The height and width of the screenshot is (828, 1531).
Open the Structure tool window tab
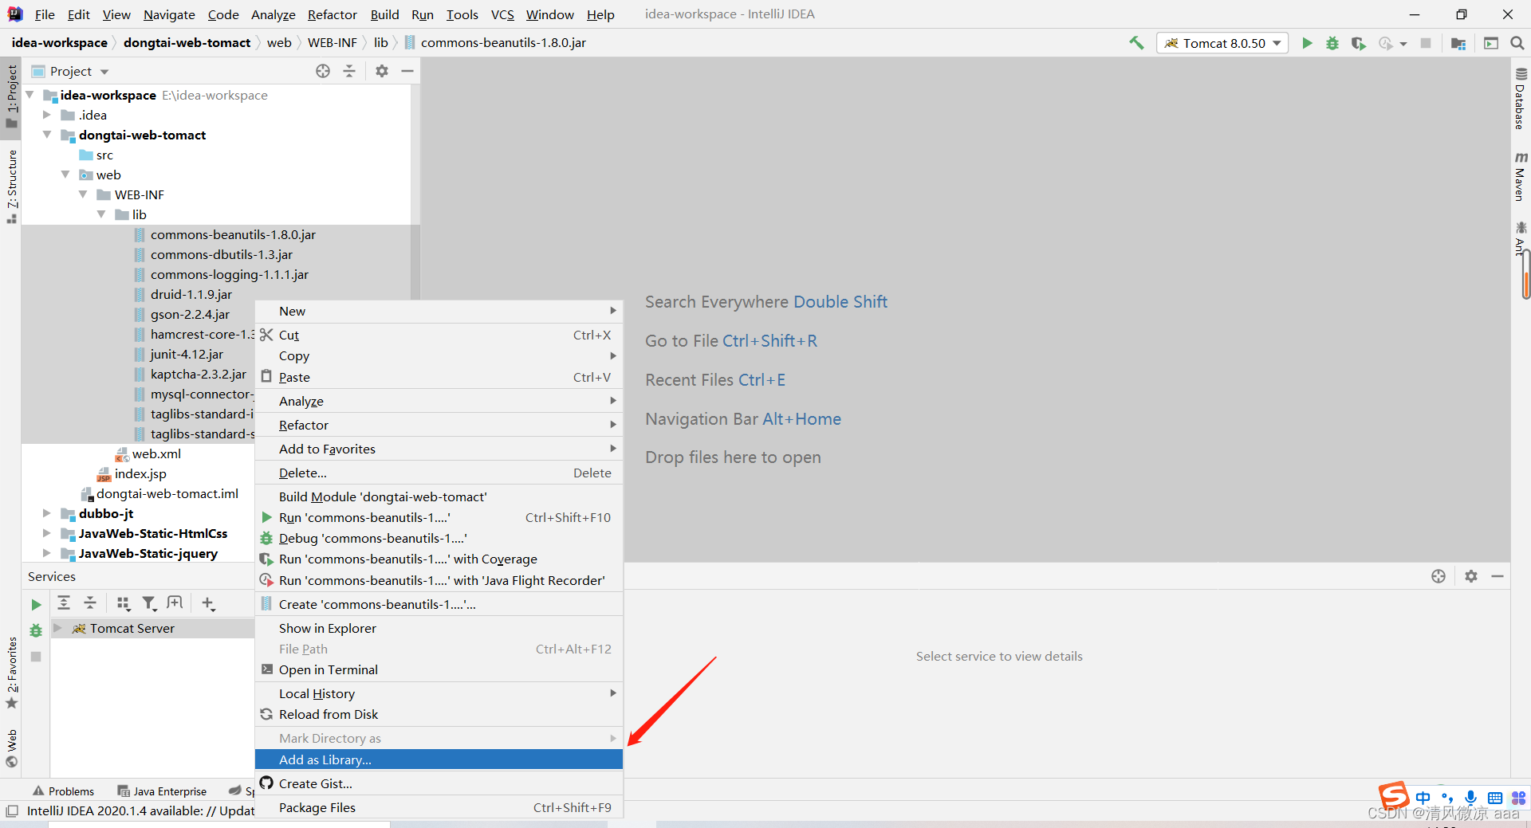(x=11, y=186)
